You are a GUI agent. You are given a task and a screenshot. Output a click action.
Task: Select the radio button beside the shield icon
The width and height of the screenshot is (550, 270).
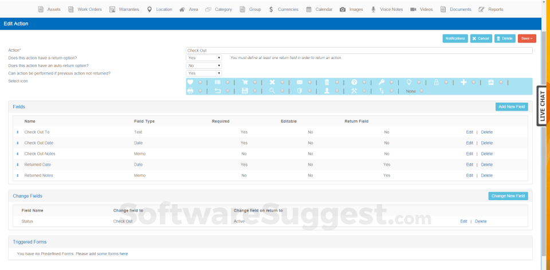pos(309,91)
